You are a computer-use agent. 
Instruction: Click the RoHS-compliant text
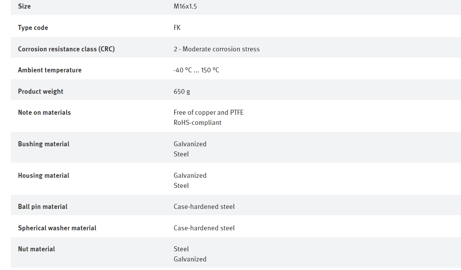coord(197,123)
